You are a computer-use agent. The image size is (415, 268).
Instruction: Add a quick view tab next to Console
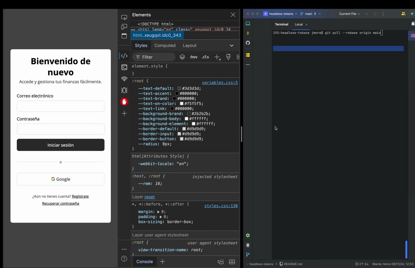tap(162, 262)
